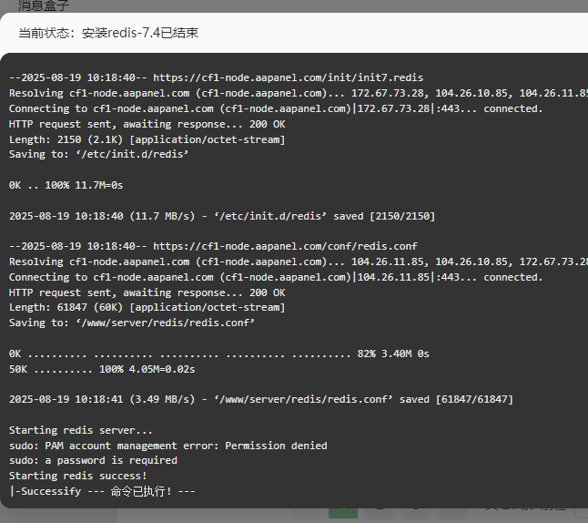Click the green active page button
588x523 pixels.
coord(343,513)
